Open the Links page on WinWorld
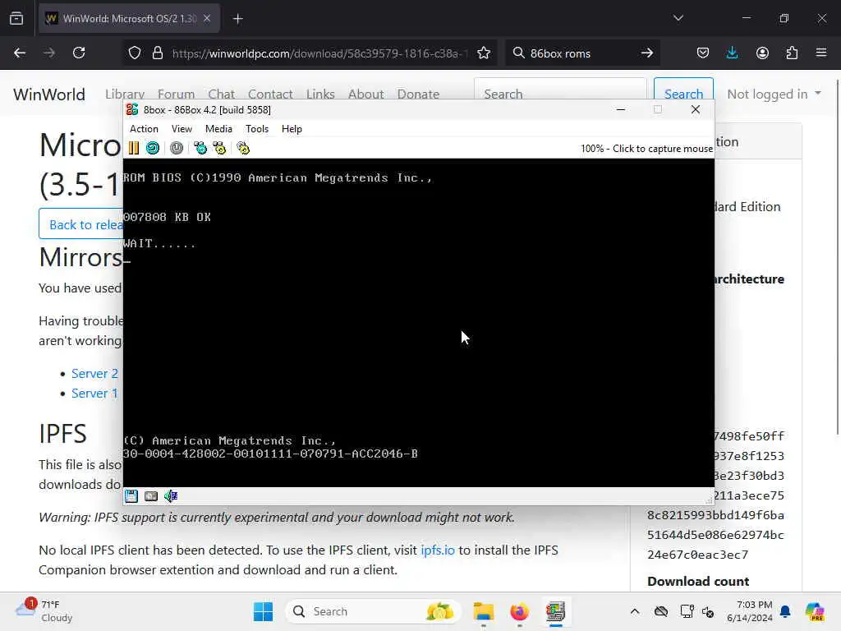Viewport: 841px width, 631px height. 321,94
